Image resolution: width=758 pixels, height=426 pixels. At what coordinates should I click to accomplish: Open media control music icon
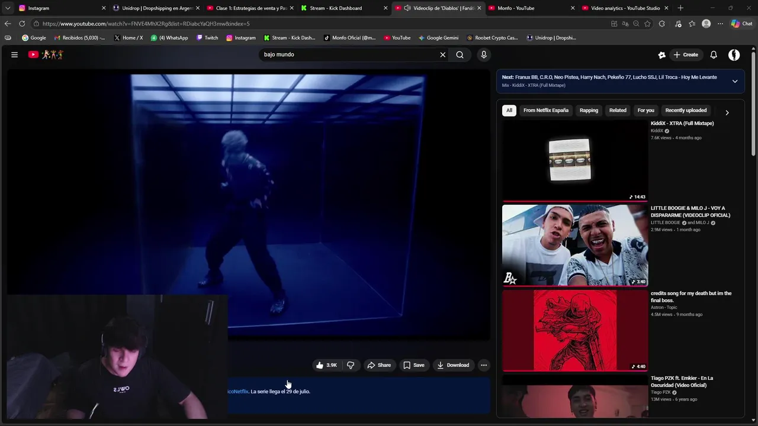pos(677,24)
